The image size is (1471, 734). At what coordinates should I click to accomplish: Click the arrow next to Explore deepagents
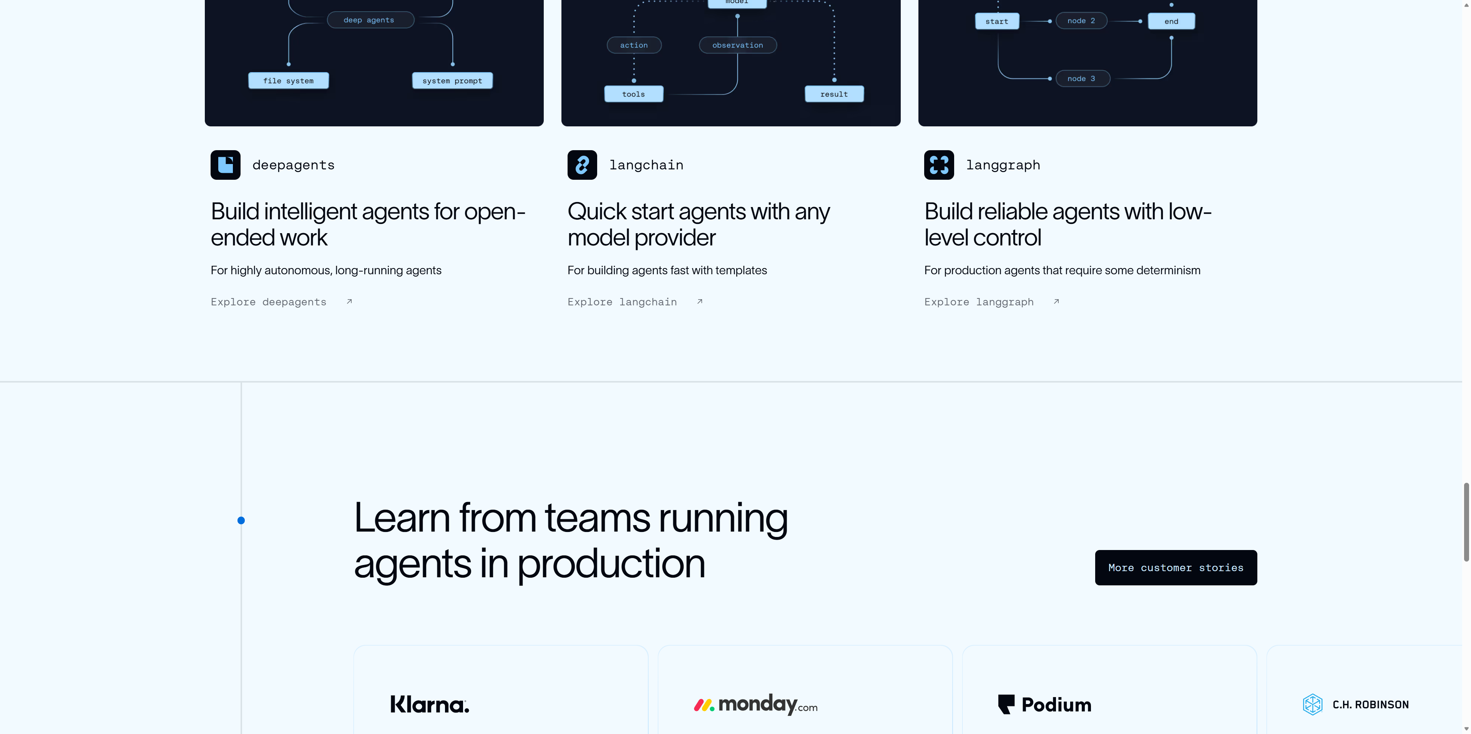click(x=349, y=302)
